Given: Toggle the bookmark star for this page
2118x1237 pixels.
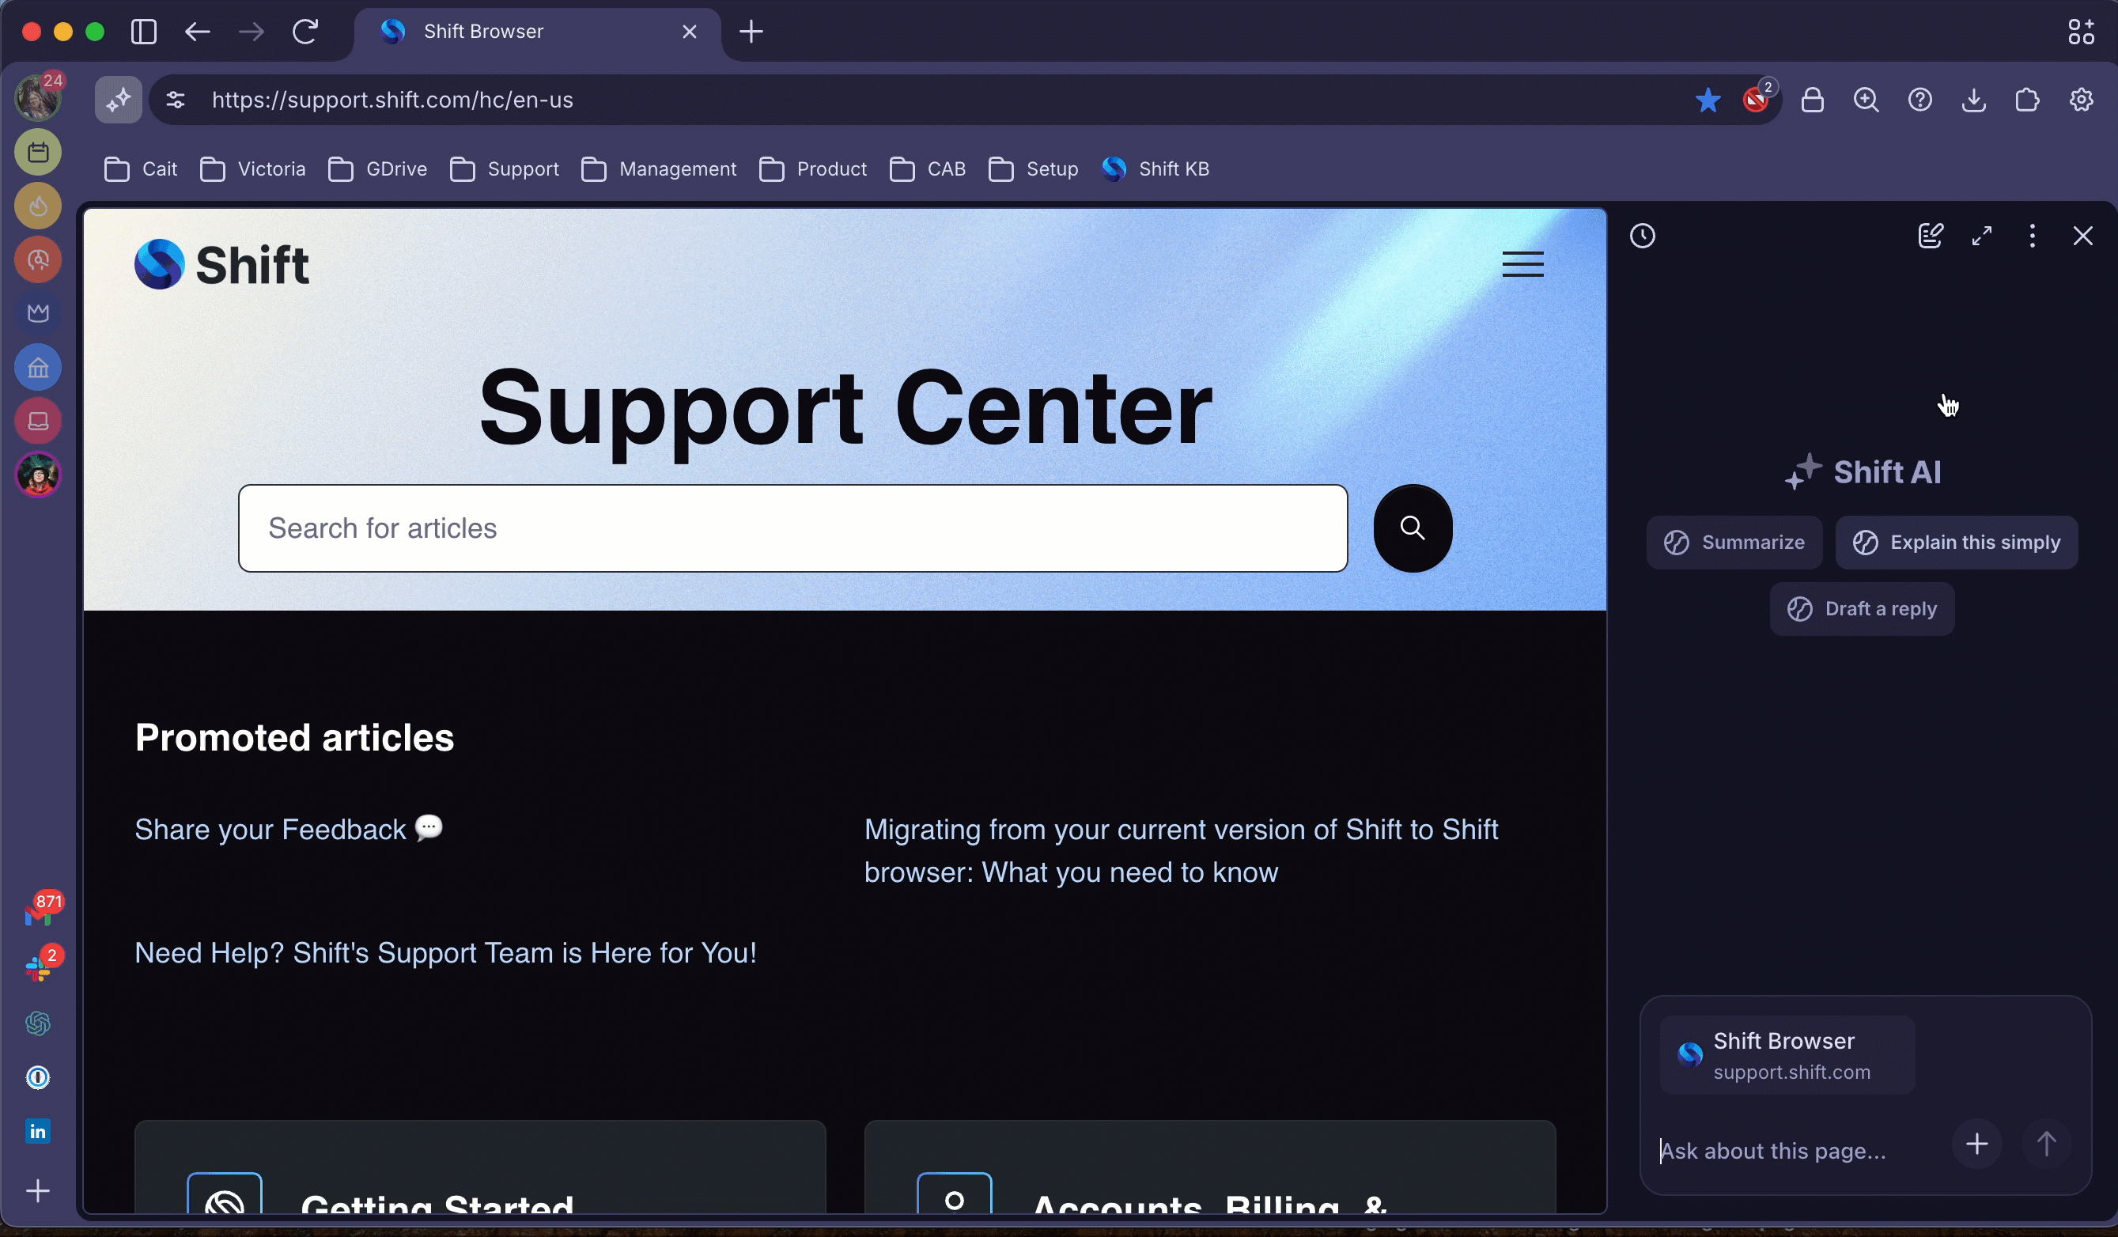Looking at the screenshot, I should click(1707, 100).
